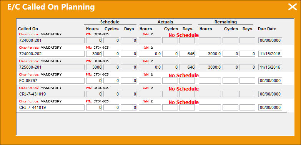Click Actuals Days 646 for 724000-202
The width and height of the screenshot is (301, 145).
point(187,54)
